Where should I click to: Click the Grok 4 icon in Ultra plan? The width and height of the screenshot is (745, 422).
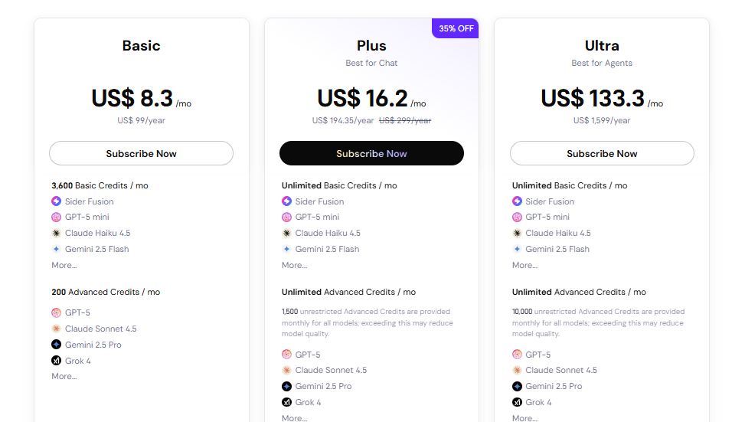(x=517, y=402)
